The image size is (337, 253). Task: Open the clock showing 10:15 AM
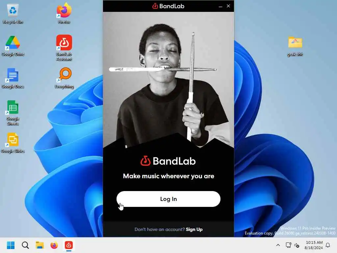pyautogui.click(x=314, y=245)
